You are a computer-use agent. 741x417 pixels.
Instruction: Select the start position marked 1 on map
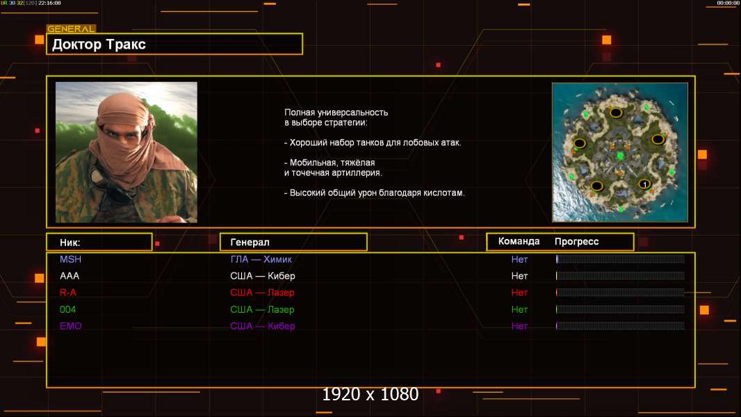click(x=644, y=183)
